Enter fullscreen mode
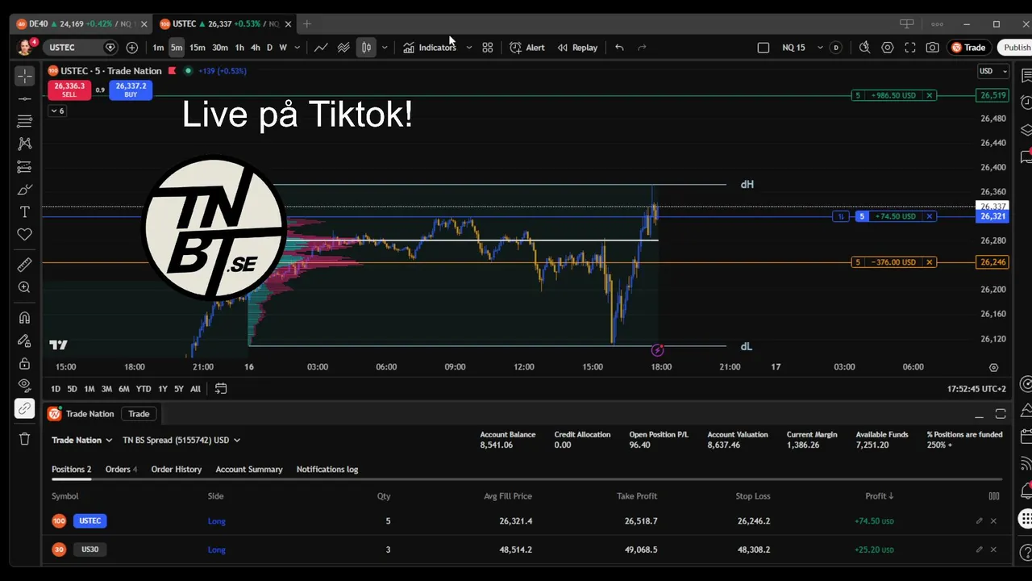1032x581 pixels. [910, 48]
